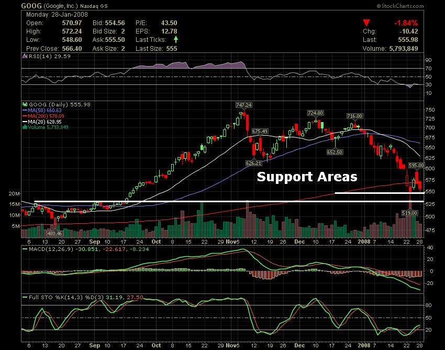Click the -20 label on MACD axis
The width and height of the screenshot is (445, 350).
pos(430,283)
